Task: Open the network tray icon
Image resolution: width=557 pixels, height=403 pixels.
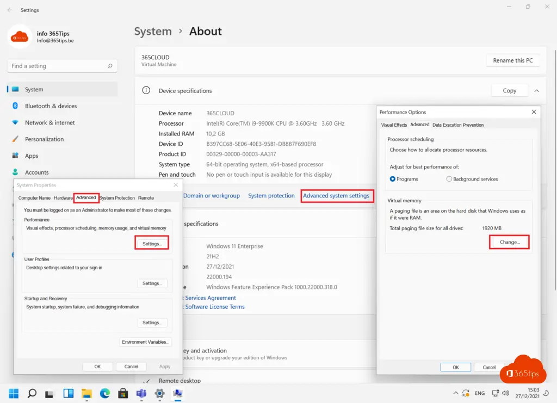Action: click(496, 393)
